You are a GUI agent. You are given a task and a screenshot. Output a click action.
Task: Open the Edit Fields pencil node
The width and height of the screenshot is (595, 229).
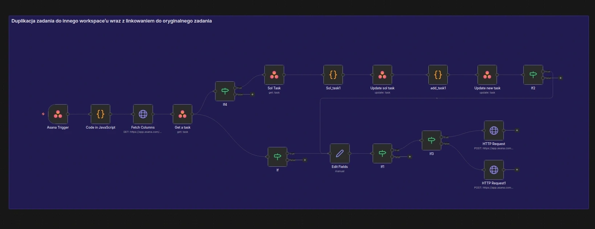point(339,153)
